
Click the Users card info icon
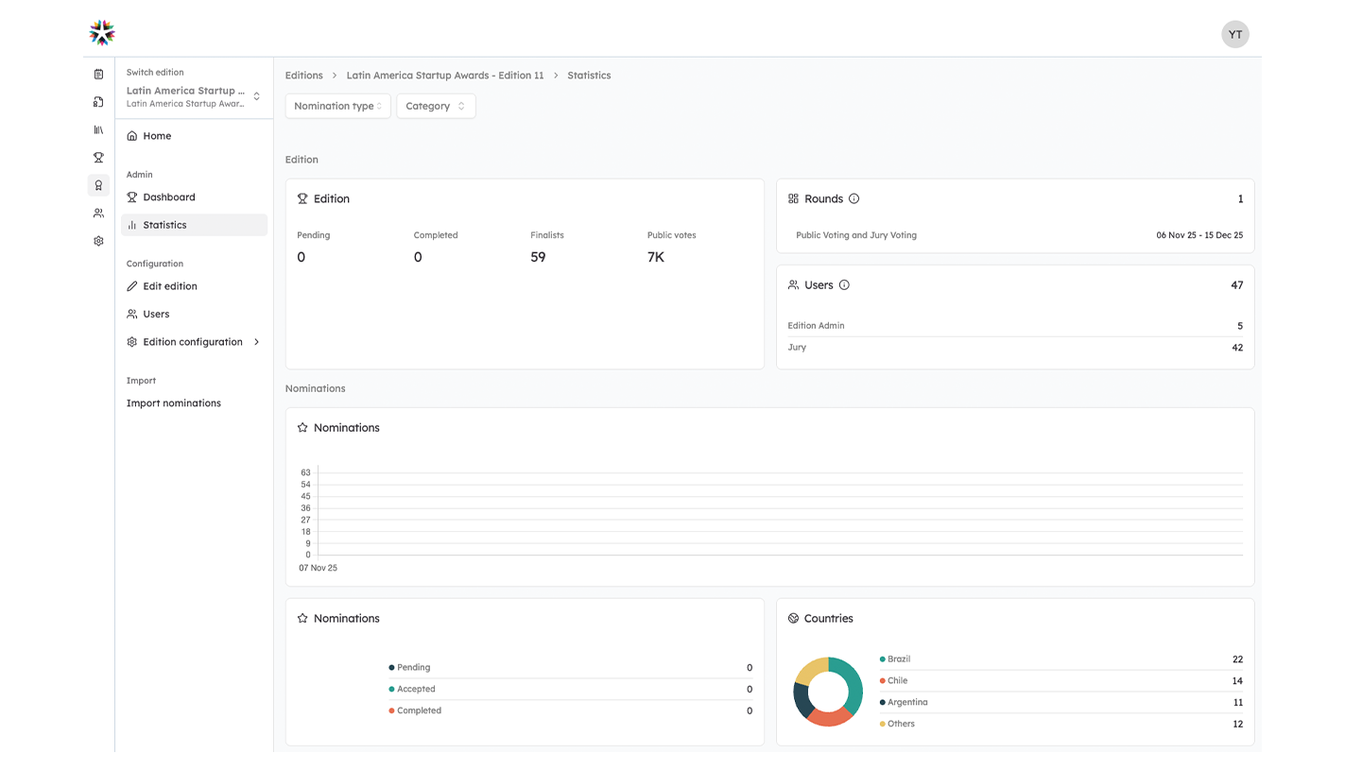click(x=844, y=285)
